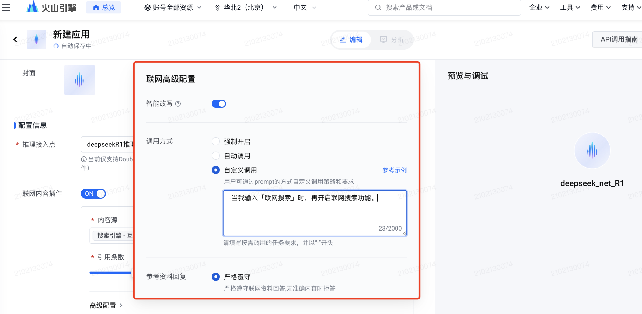This screenshot has height=314, width=642.
Task: Turn off the 联网内容插件 ON switch
Action: 93,194
